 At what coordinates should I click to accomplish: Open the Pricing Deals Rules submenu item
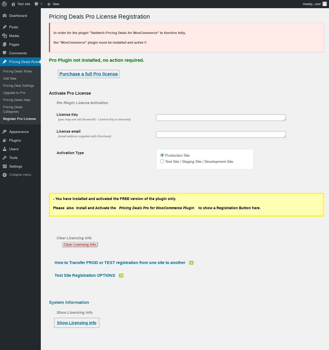click(18, 71)
